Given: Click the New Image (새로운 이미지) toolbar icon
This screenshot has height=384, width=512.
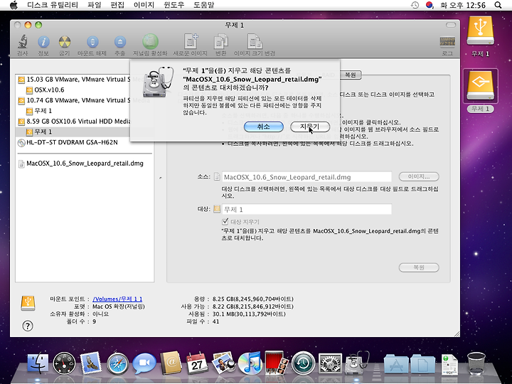Looking at the screenshot, I should click(x=191, y=42).
